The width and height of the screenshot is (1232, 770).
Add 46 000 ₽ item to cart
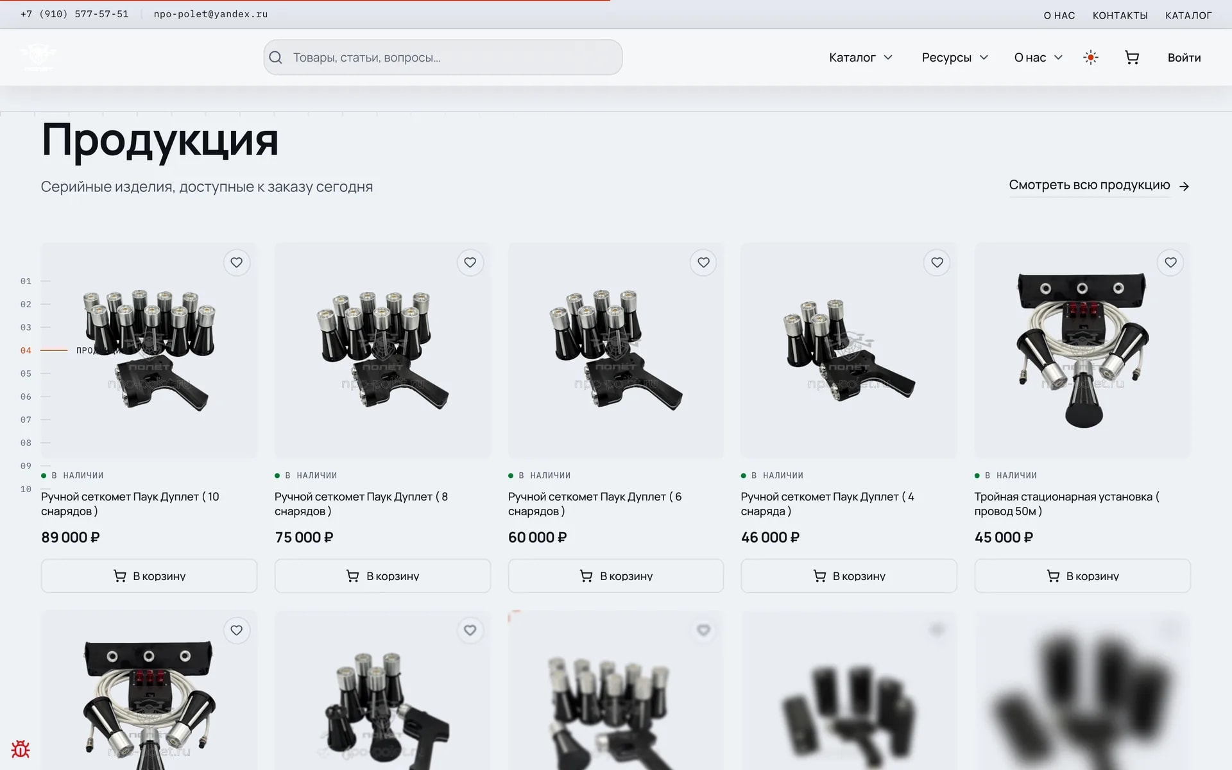pyautogui.click(x=849, y=576)
